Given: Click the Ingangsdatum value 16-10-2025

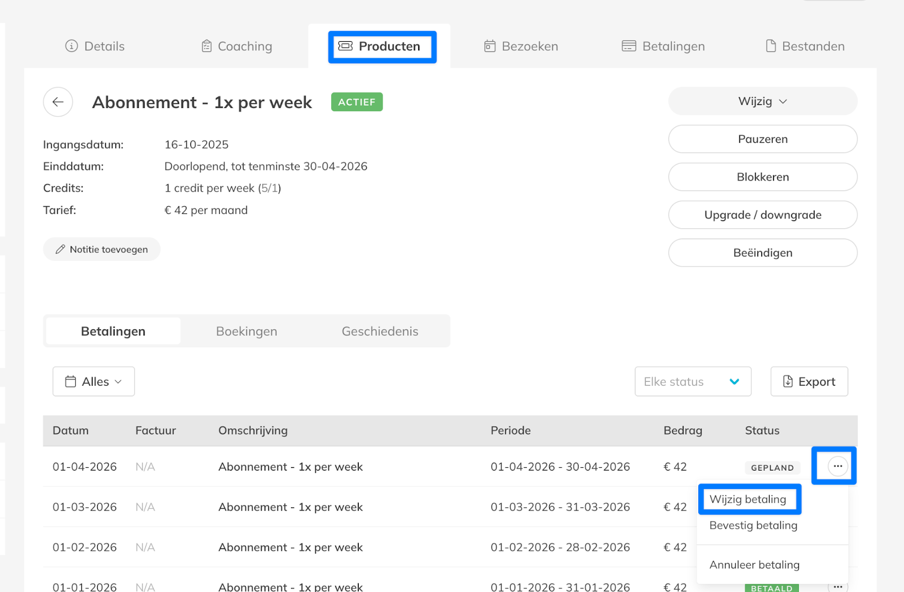Looking at the screenshot, I should (197, 145).
